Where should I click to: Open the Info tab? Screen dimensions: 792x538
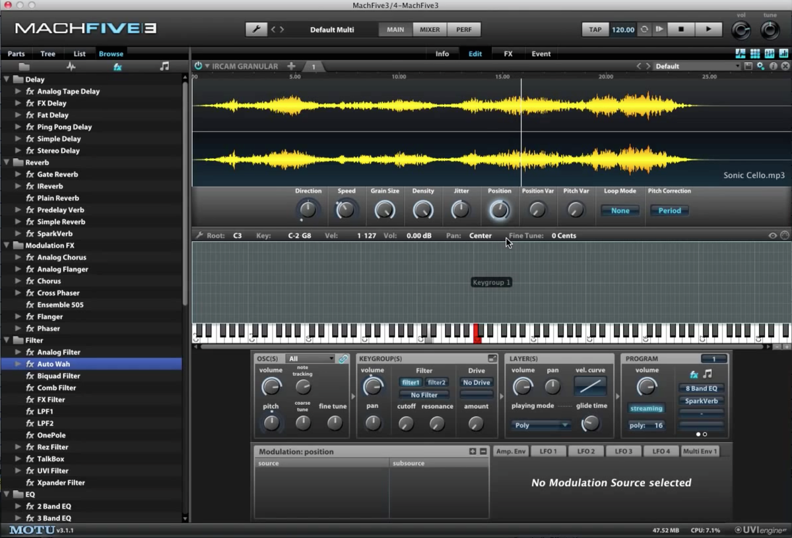(x=442, y=53)
